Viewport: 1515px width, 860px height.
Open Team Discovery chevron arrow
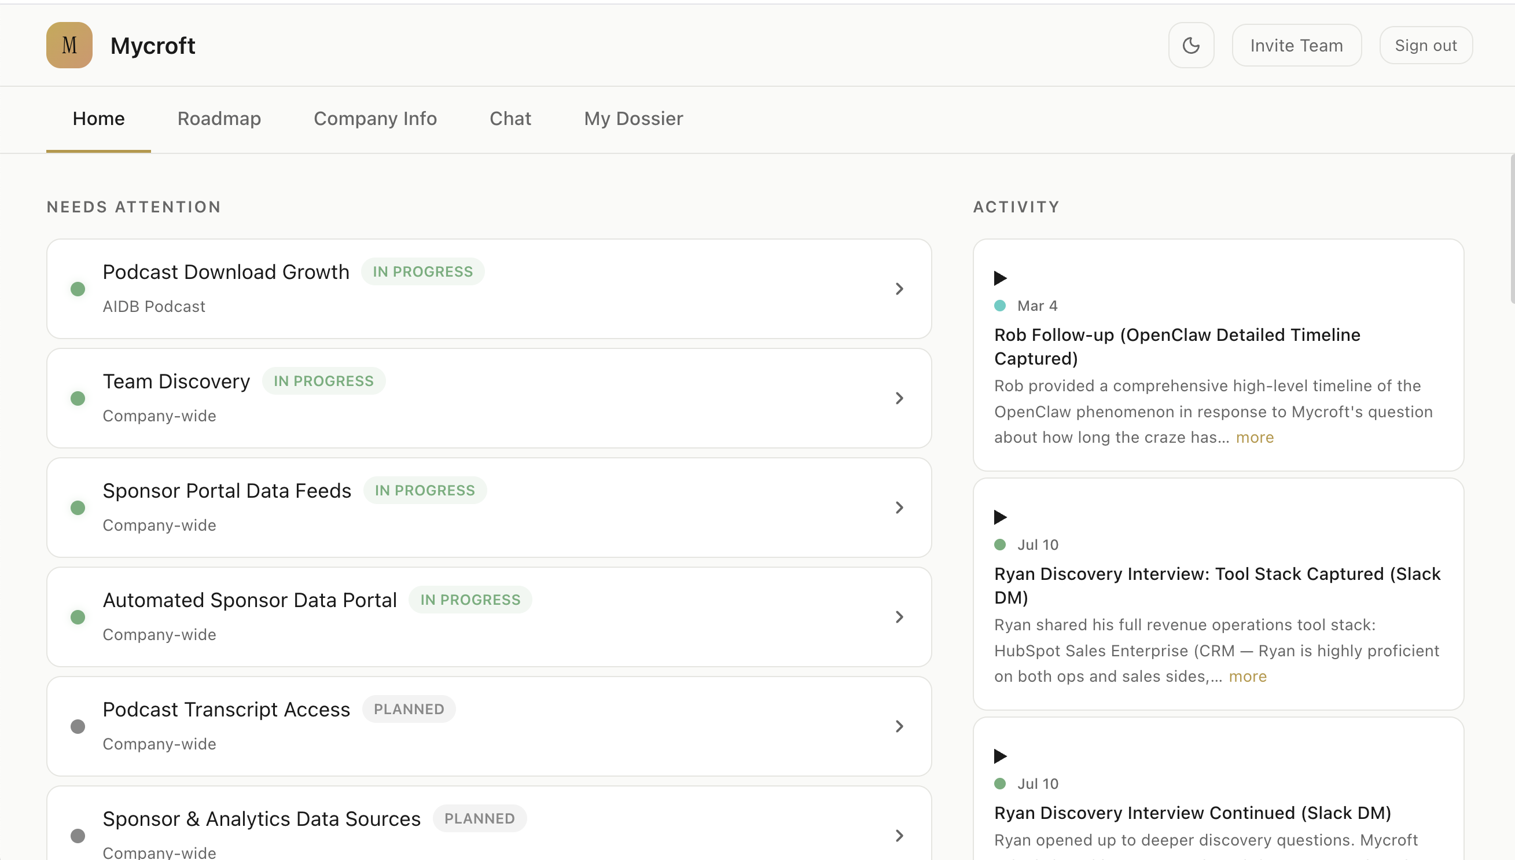pos(899,398)
